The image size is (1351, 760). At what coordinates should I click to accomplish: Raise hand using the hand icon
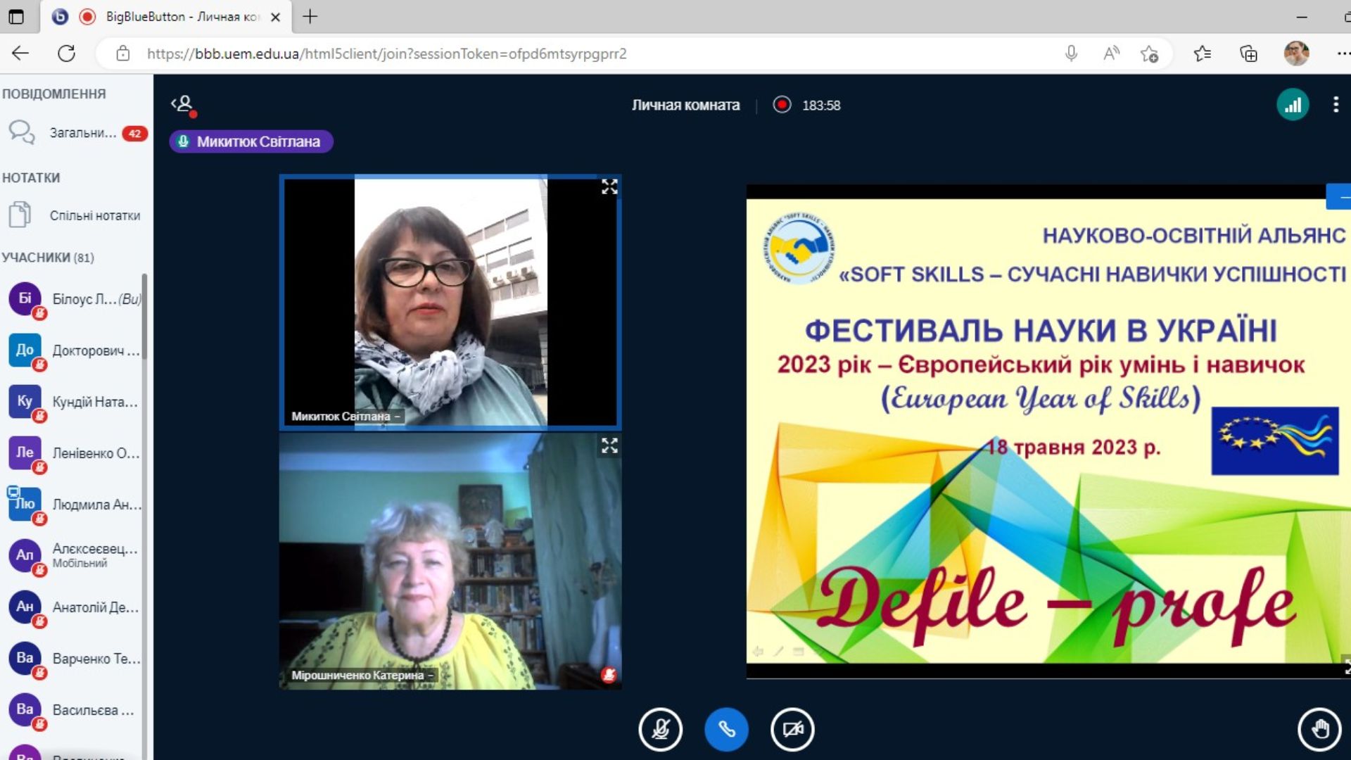click(1319, 730)
